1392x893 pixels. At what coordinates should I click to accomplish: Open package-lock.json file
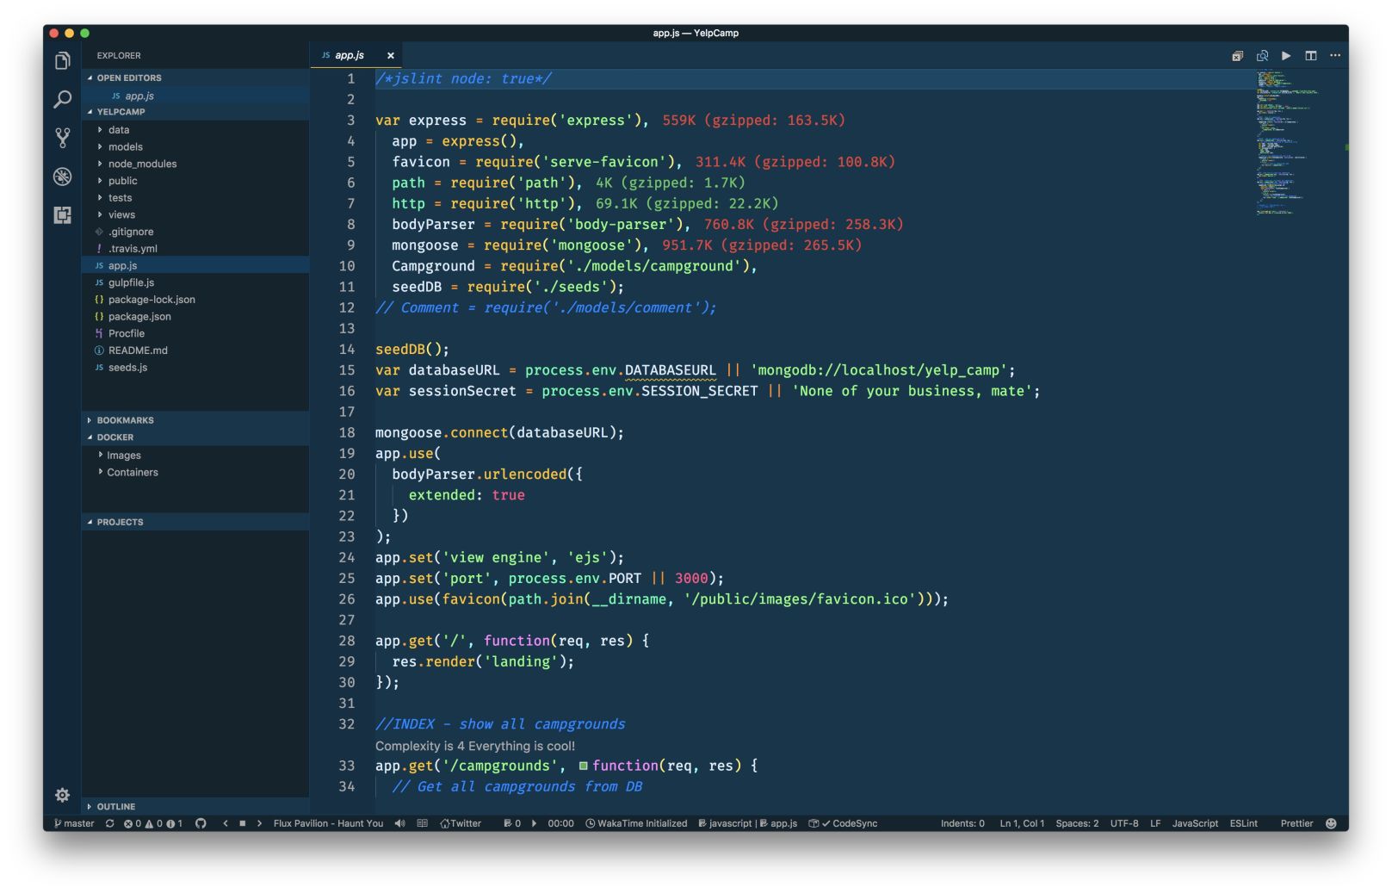(195, 300)
